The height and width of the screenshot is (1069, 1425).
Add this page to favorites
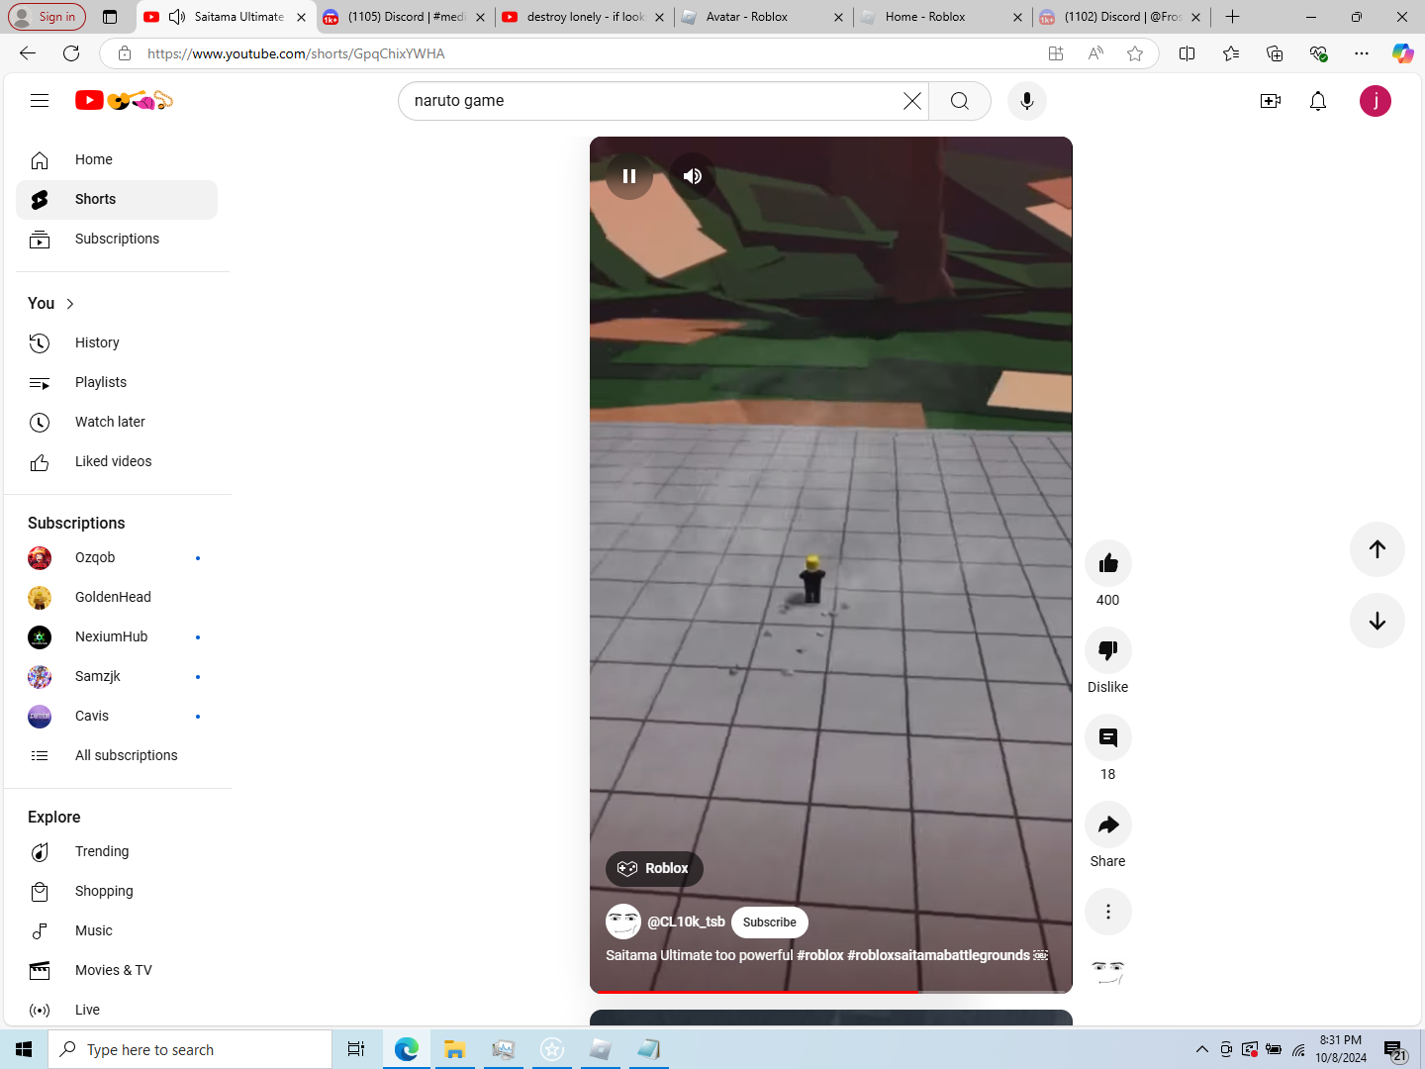(x=1135, y=53)
